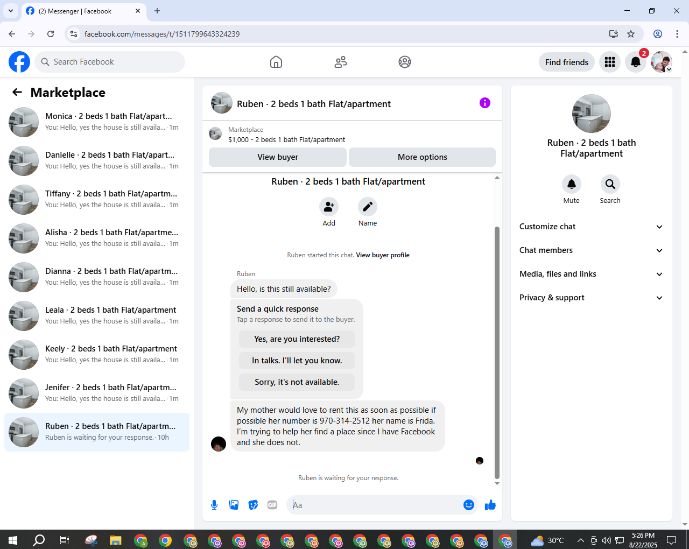Click the View buyer button
This screenshot has height=549, width=689.
click(278, 157)
